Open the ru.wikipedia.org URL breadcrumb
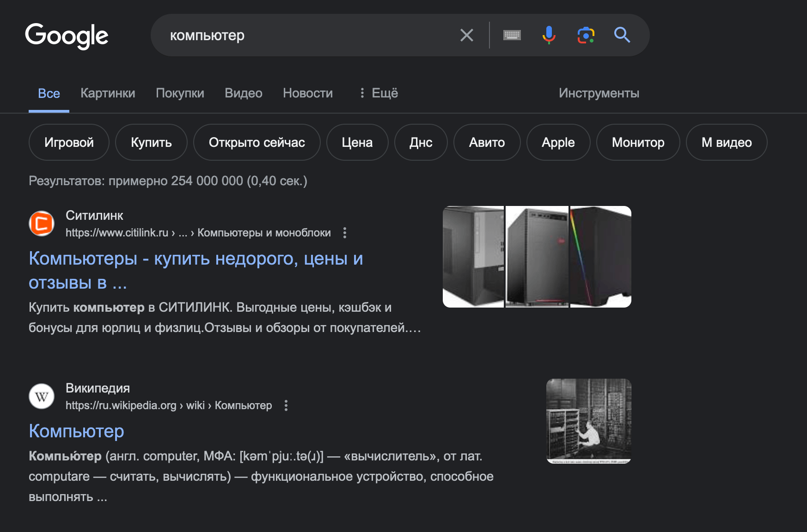Viewport: 807px width, 532px height. click(x=169, y=405)
